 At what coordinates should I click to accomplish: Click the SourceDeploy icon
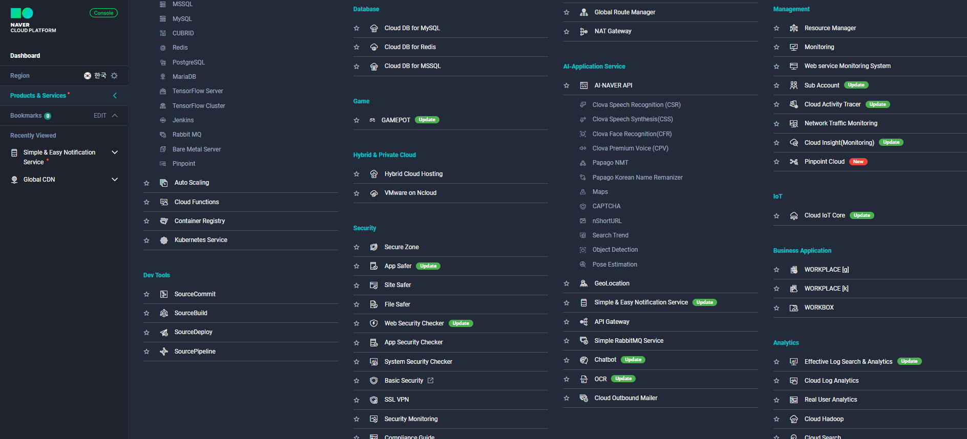pos(164,332)
